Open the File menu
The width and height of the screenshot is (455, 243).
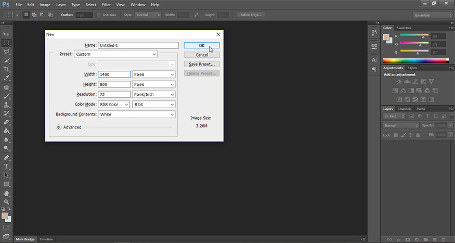19,5
